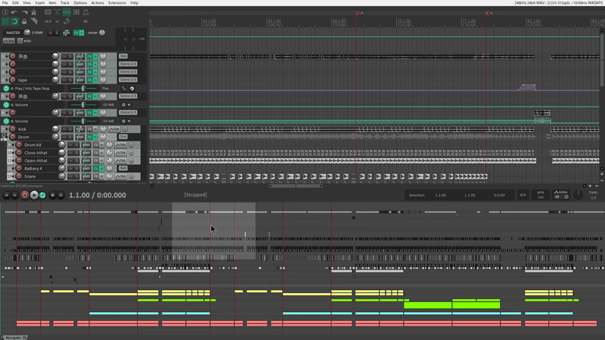Click the Ozo FX button on track 1
Viewport: 605px width, 340px height.
coord(123,56)
